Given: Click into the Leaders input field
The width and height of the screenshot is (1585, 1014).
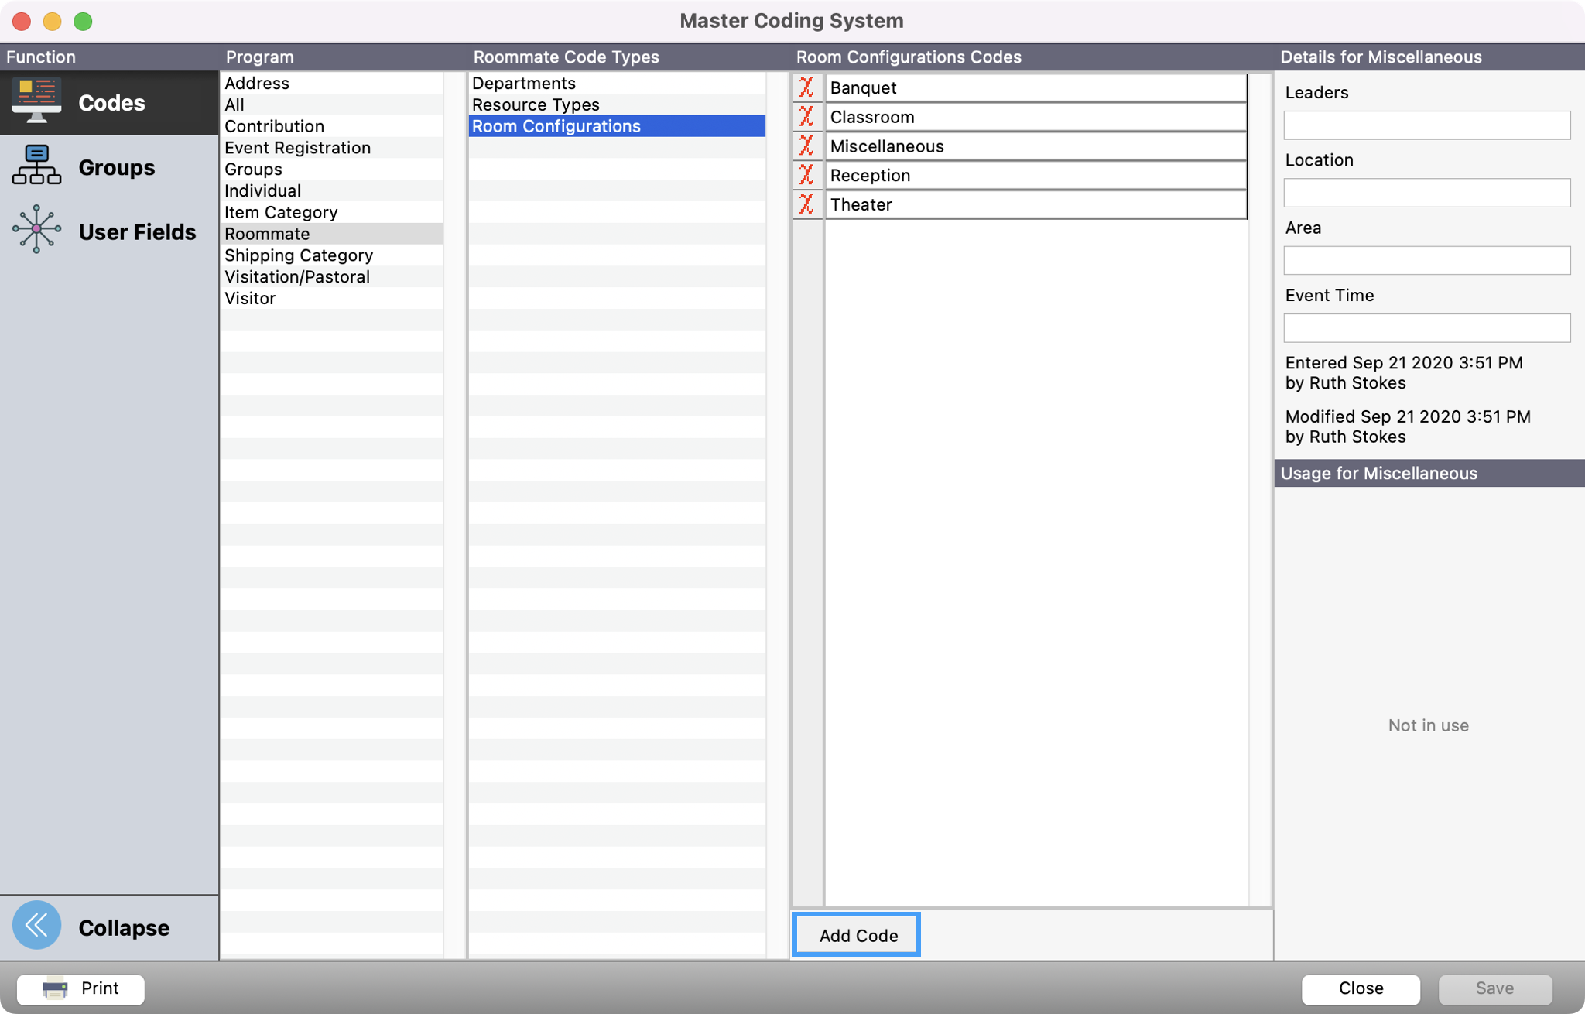Looking at the screenshot, I should click(x=1426, y=125).
